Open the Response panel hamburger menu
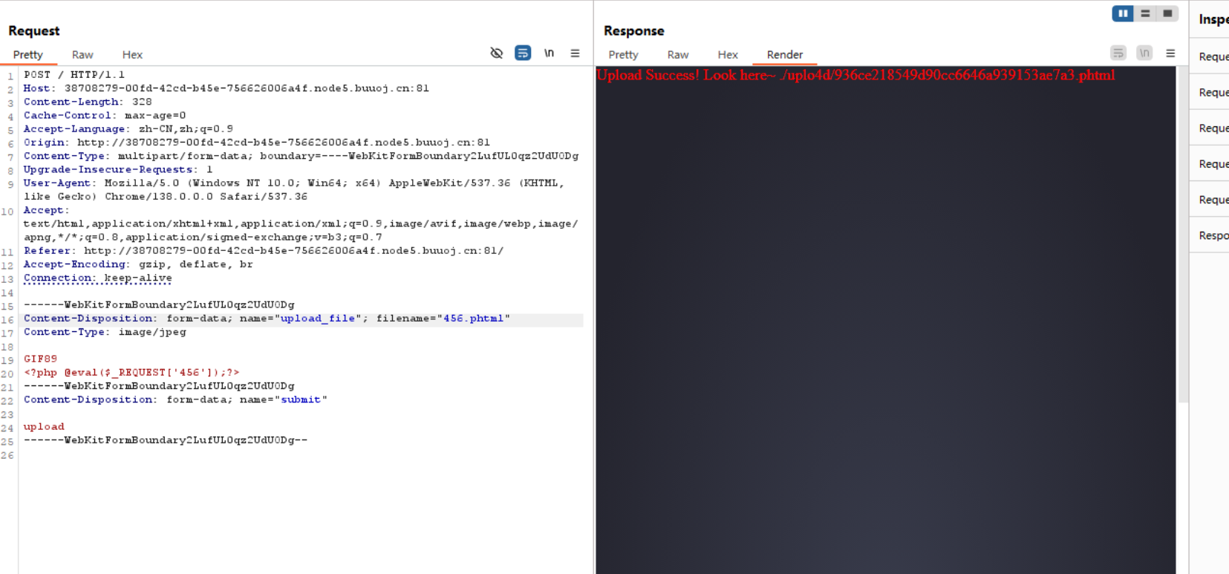The image size is (1229, 574). pyautogui.click(x=1170, y=53)
